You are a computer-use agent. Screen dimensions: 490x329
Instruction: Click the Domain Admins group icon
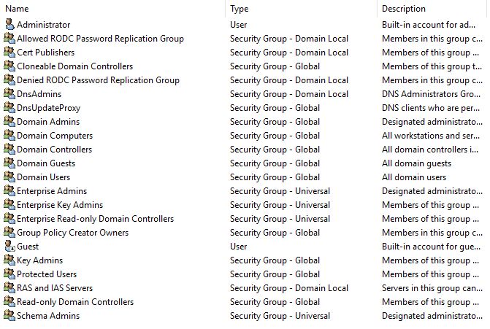click(9, 121)
